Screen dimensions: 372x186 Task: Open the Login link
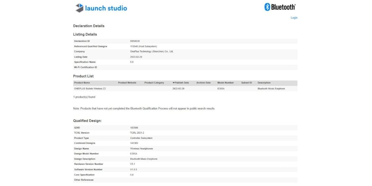point(294,18)
